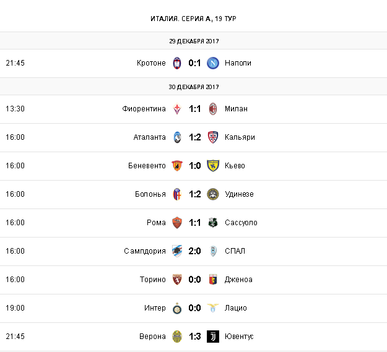The width and height of the screenshot is (387, 352).
Task: Open the Интер vs Лацио 0:0 score
Action: pos(195,308)
